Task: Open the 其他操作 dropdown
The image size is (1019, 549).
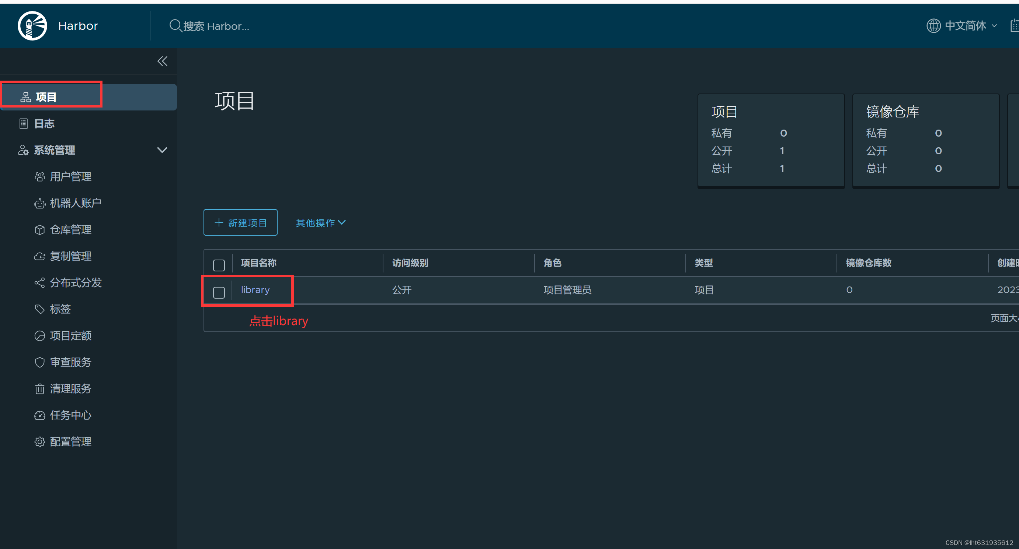Action: pyautogui.click(x=320, y=223)
